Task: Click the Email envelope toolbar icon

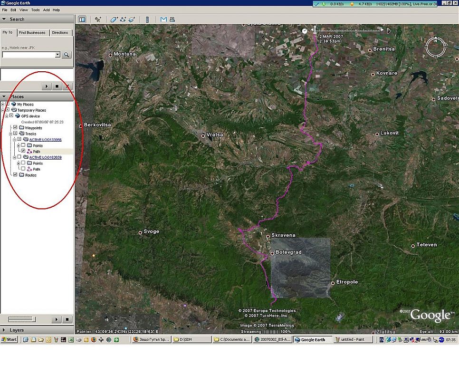Action: tap(163, 19)
